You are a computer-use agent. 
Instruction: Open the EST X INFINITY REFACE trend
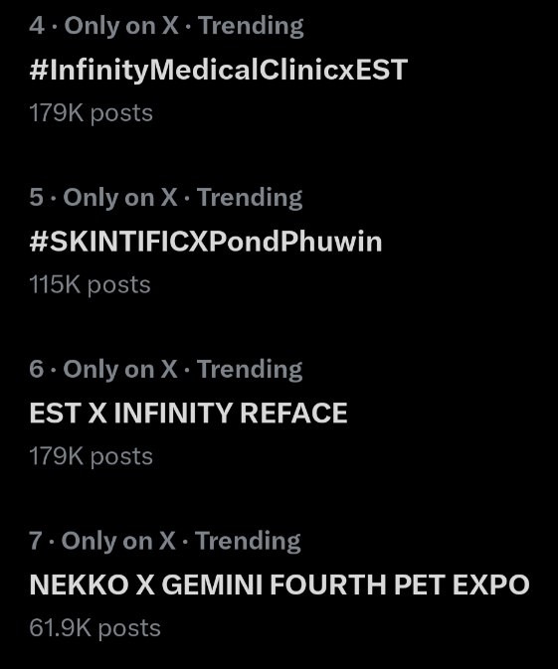[x=188, y=413]
